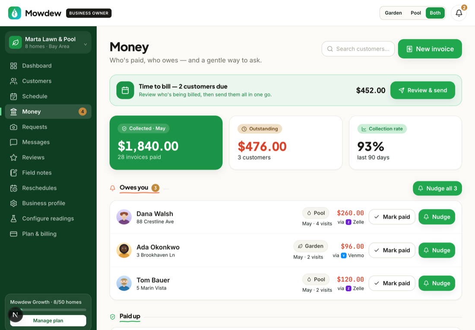Image resolution: width=475 pixels, height=330 pixels.
Task: Open Reviews star icon in sidebar
Action: (x=14, y=158)
